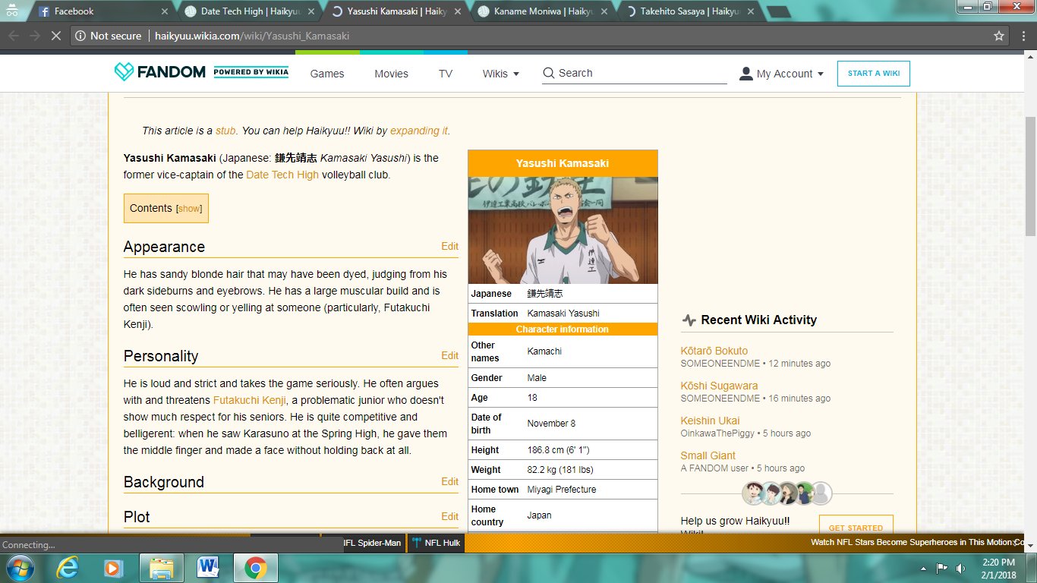Image resolution: width=1037 pixels, height=583 pixels.
Task: Edit the Appearance section
Action: [450, 246]
